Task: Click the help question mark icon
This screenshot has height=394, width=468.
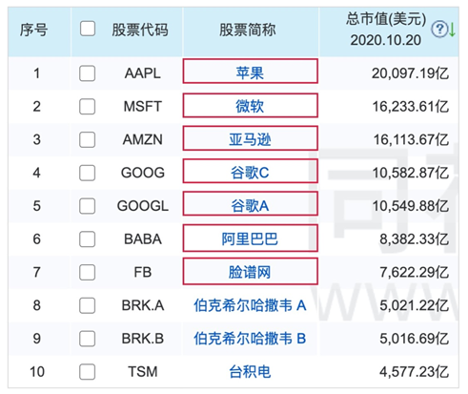Action: tap(439, 30)
